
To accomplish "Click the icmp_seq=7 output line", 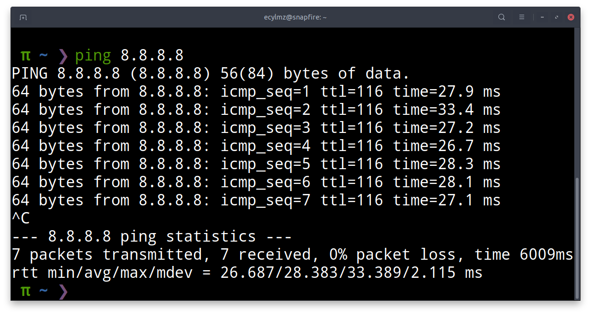I will tap(256, 200).
